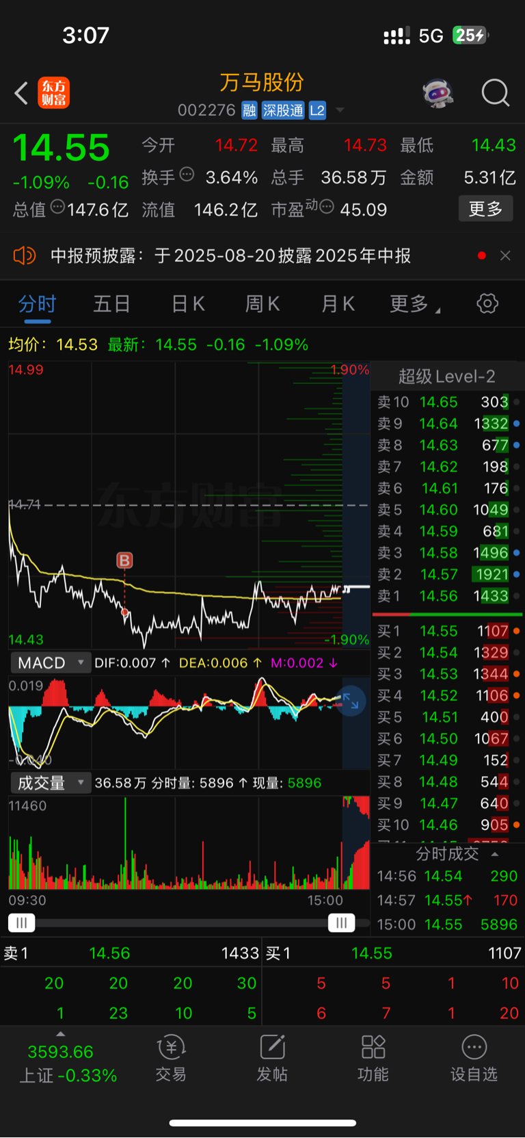The width and height of the screenshot is (525, 1138).
Task: Open the robot assistant icon
Action: [438, 93]
